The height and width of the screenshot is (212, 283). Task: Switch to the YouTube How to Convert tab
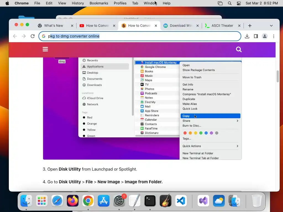tap(98, 26)
